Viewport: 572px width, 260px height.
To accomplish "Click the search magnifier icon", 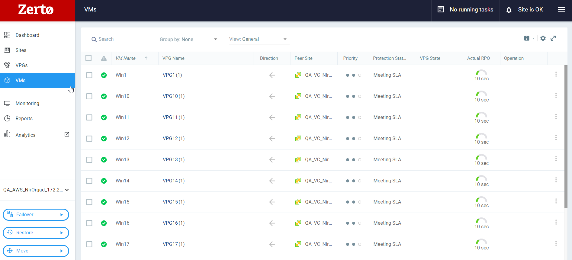I will coord(94,40).
